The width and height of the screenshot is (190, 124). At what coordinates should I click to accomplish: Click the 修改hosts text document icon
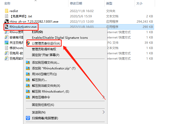[7, 48]
